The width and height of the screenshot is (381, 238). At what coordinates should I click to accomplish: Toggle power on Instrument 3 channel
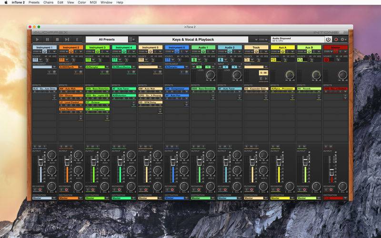(x=98, y=51)
